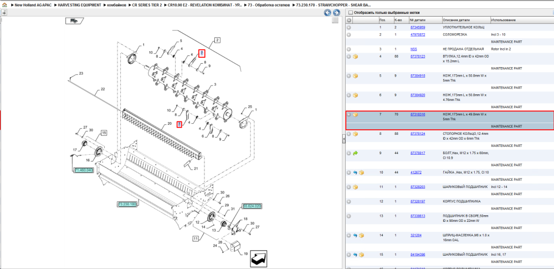Expand the NSS part row
This screenshot has height=269, width=554.
click(348, 49)
